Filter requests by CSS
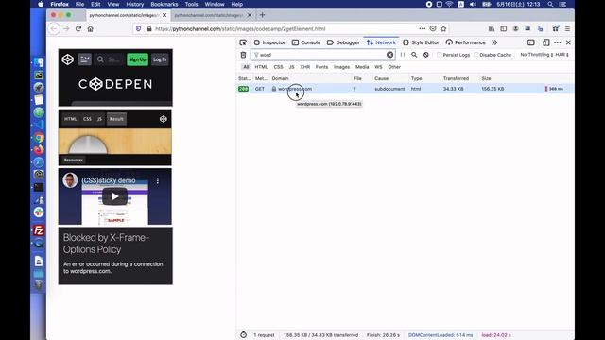Image resolution: width=605 pixels, height=340 pixels. point(278,67)
